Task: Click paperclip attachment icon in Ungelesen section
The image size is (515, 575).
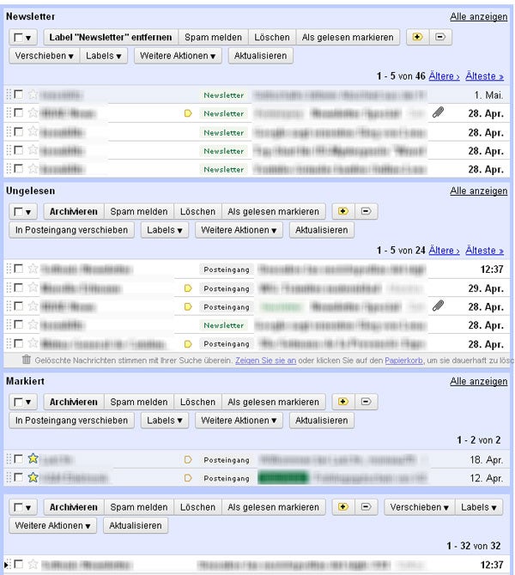Action: point(438,306)
